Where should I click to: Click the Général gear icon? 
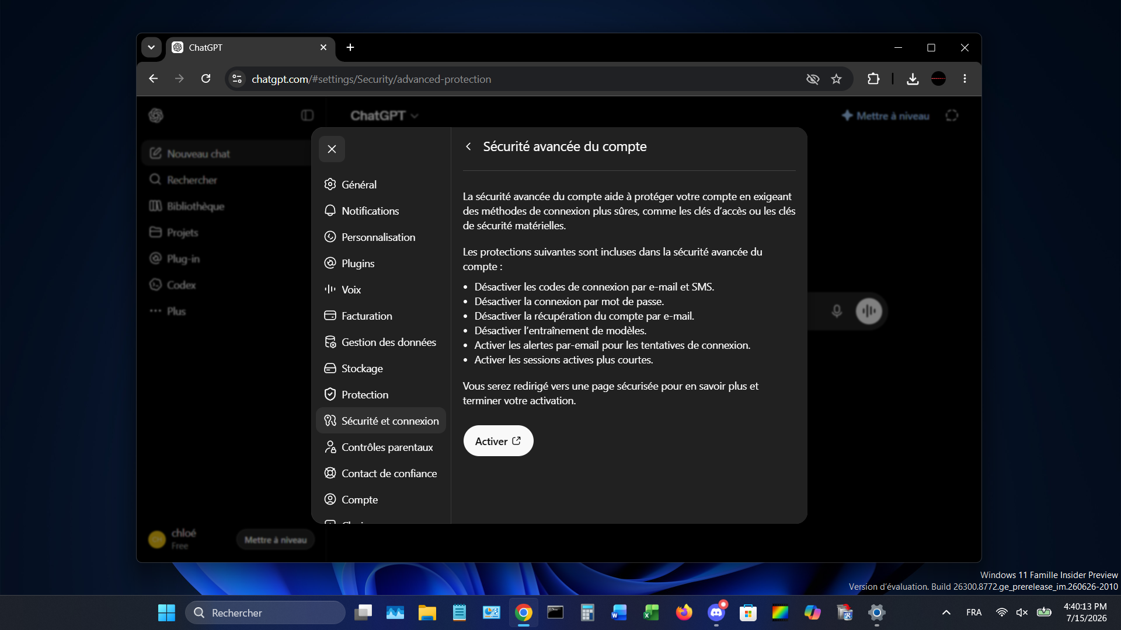point(330,184)
